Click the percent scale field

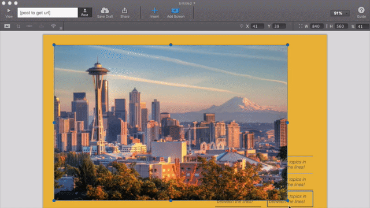point(362,27)
